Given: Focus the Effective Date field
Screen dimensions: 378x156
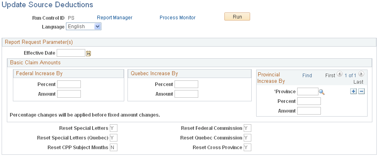Looking at the screenshot, I should [71, 53].
